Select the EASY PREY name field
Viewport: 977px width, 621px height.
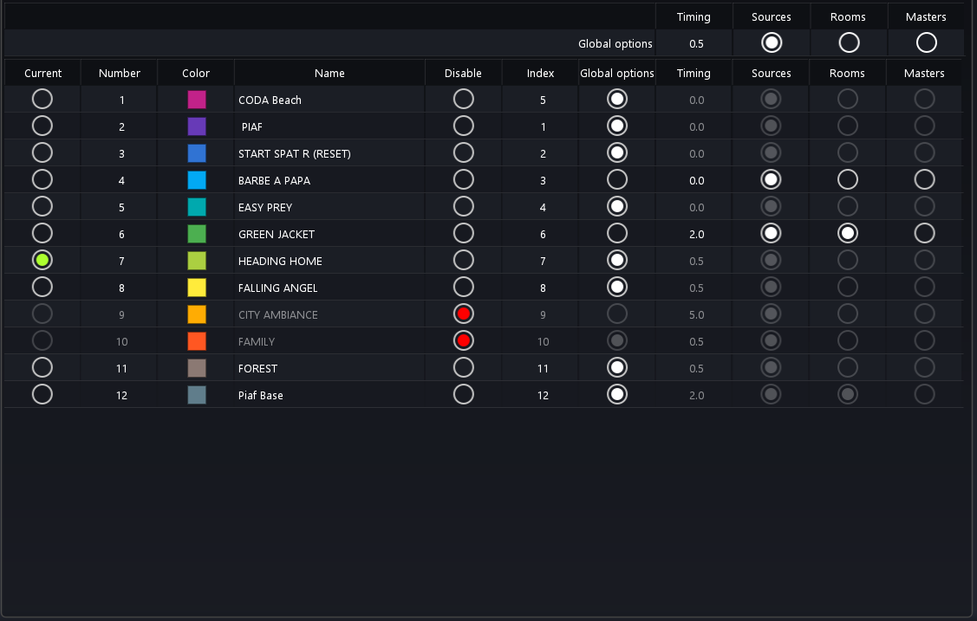(x=329, y=207)
